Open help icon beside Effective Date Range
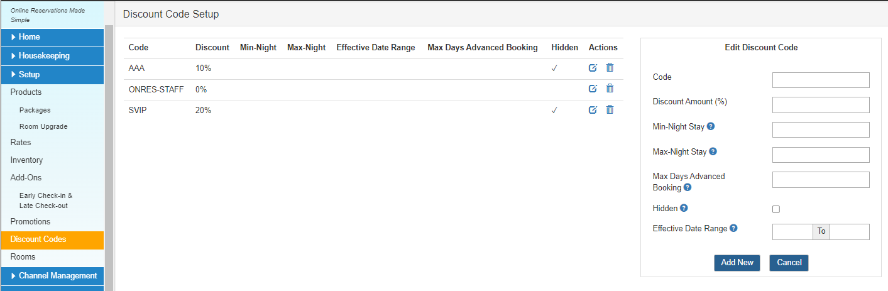The width and height of the screenshot is (888, 291). pos(733,228)
